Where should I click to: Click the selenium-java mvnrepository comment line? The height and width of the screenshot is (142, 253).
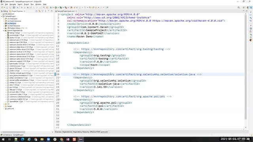coord(137,75)
